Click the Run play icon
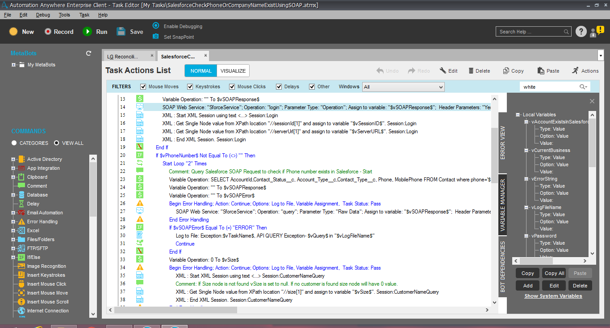 point(87,32)
